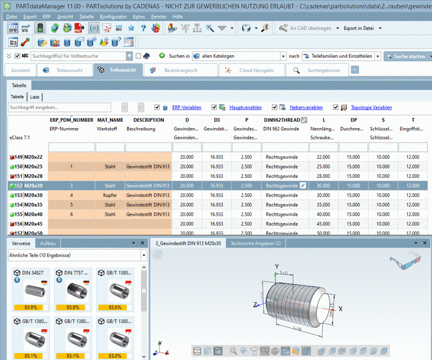Open the shopping cart toolbar icon

tap(25, 28)
